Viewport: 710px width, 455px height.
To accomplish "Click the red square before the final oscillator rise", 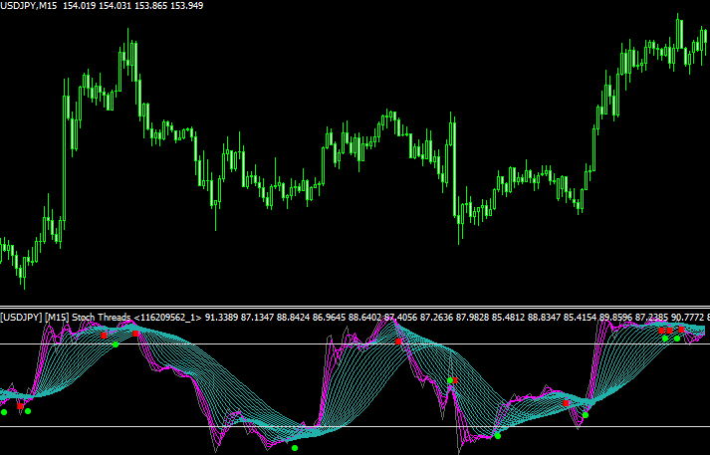I will pos(566,402).
